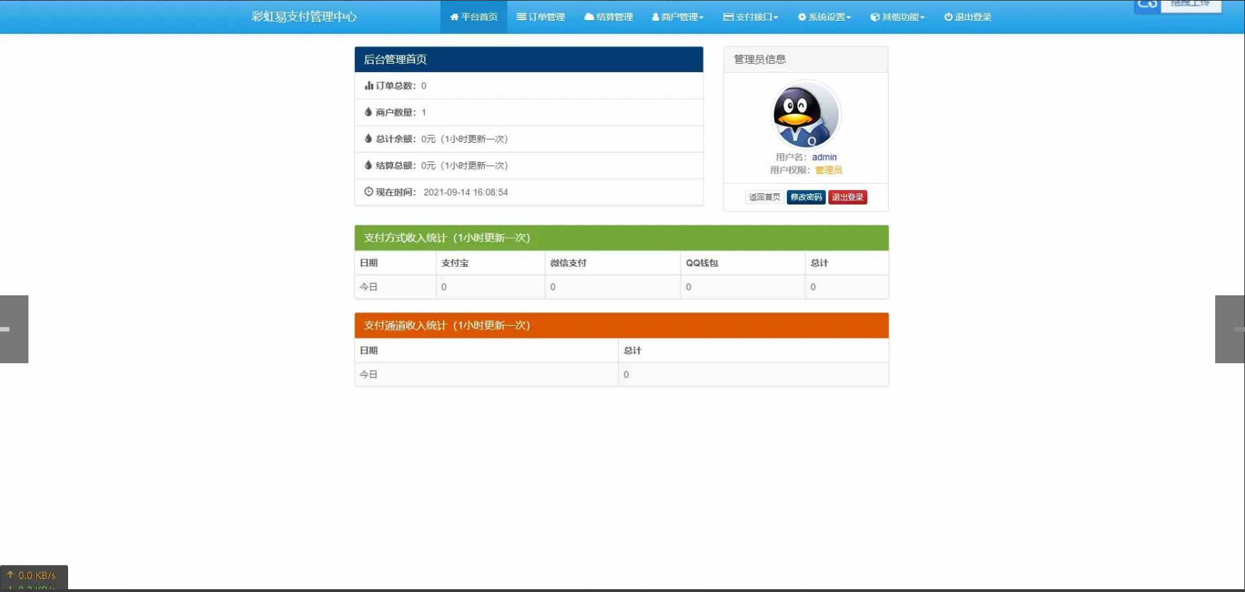Open the 系统设置 dropdown menu
1245x592 pixels.
click(x=824, y=17)
